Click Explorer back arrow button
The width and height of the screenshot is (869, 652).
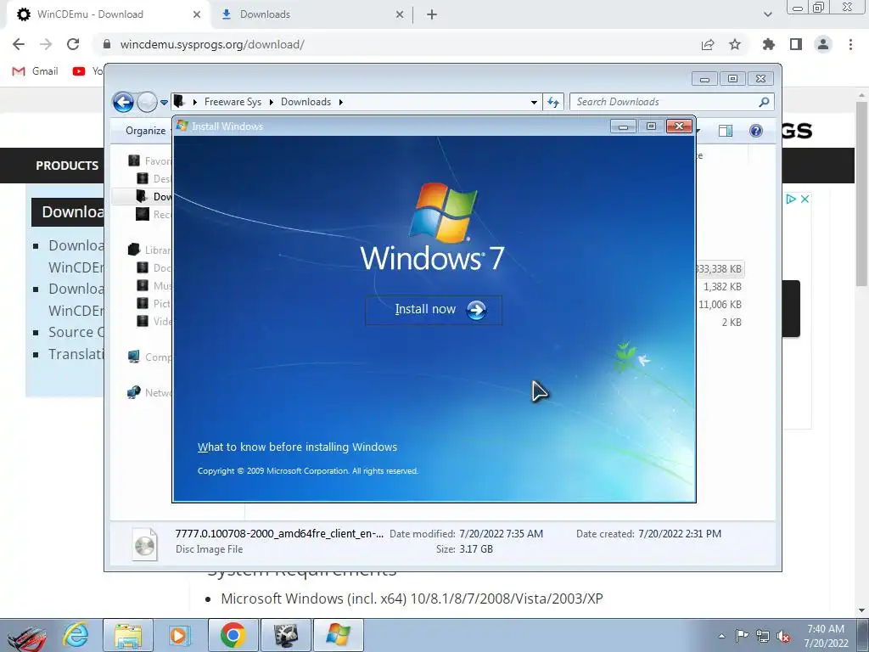pos(123,102)
